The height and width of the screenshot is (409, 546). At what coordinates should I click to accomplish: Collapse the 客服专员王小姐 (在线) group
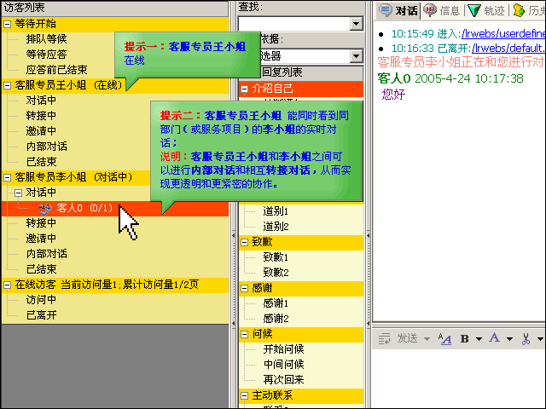pos(8,85)
